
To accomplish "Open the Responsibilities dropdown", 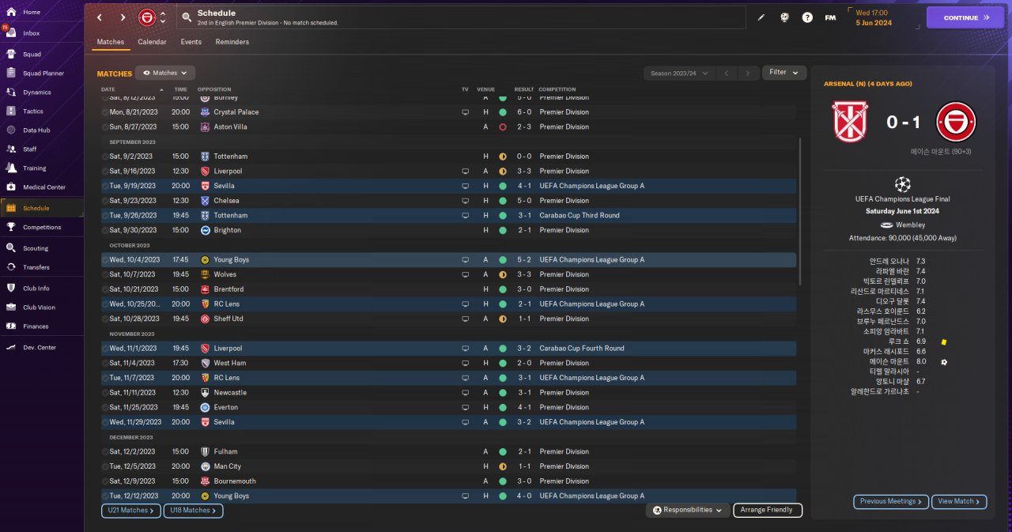I will tap(687, 510).
